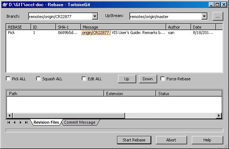Minimize the Rebase dialog window
The width and height of the screenshot is (229, 149).
[211, 5]
